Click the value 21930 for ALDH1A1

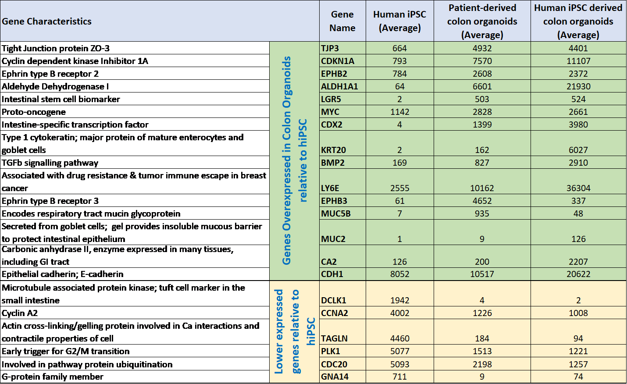click(578, 86)
